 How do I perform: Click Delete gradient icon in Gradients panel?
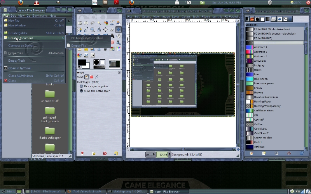pos(289,153)
